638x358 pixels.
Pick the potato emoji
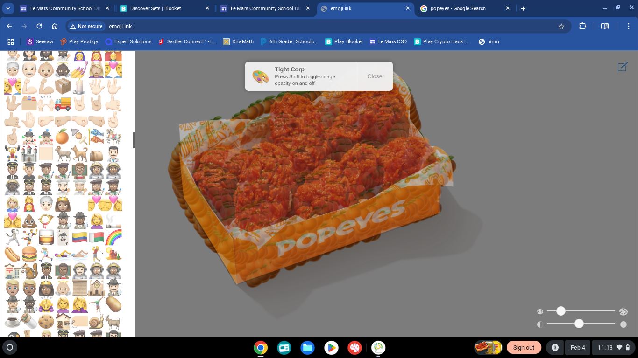[113, 304]
